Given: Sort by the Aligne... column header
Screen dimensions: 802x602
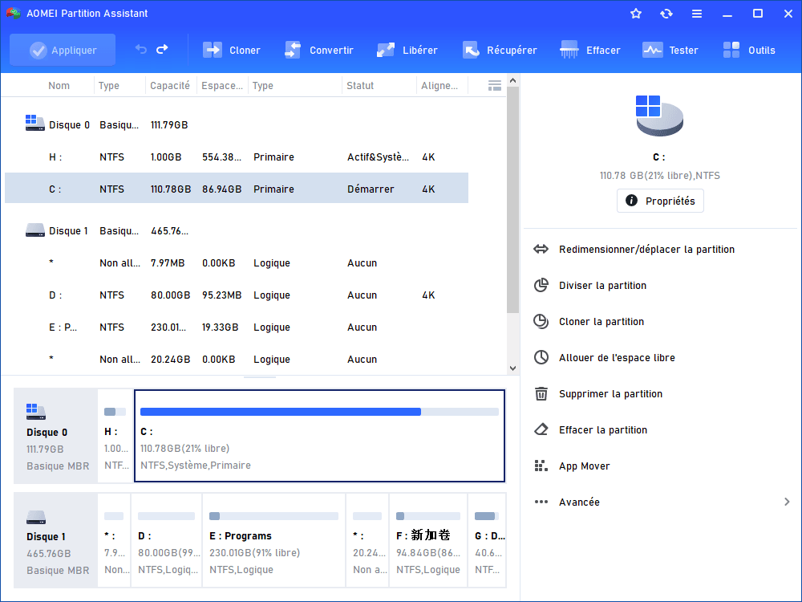Looking at the screenshot, I should 439,86.
